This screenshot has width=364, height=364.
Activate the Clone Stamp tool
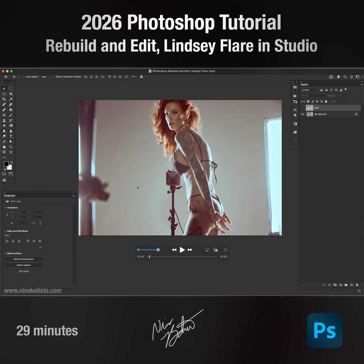(x=4, y=121)
